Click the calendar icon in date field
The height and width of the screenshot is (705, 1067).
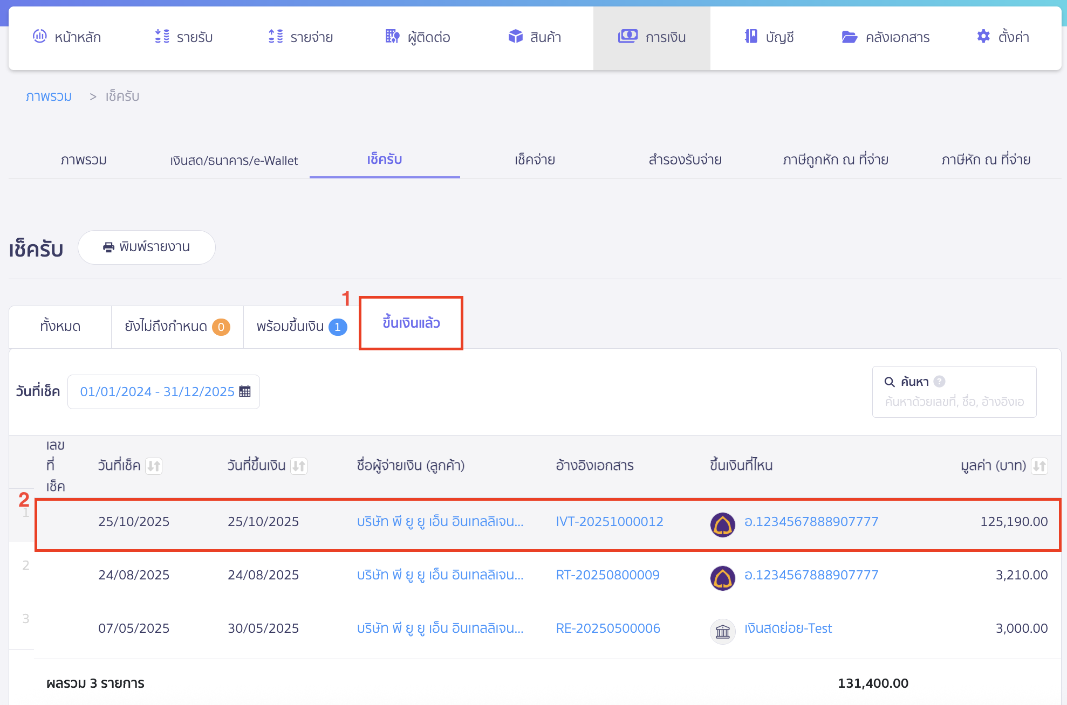[245, 391]
